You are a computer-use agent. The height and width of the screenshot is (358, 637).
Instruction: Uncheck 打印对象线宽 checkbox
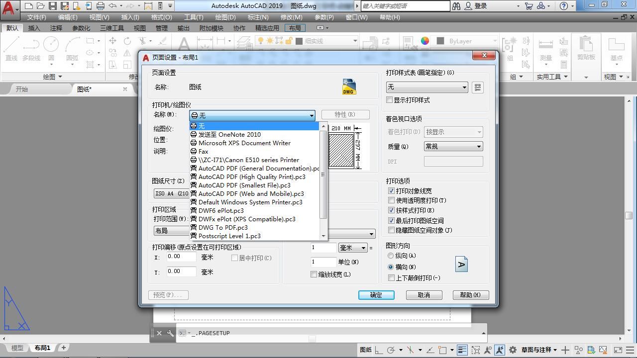(391, 191)
